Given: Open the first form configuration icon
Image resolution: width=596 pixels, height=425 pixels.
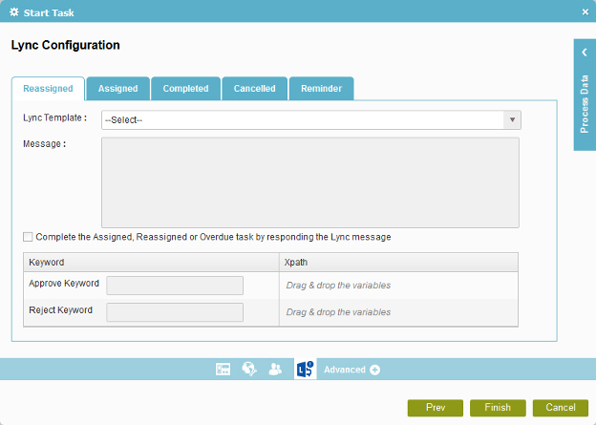Looking at the screenshot, I should click(223, 369).
